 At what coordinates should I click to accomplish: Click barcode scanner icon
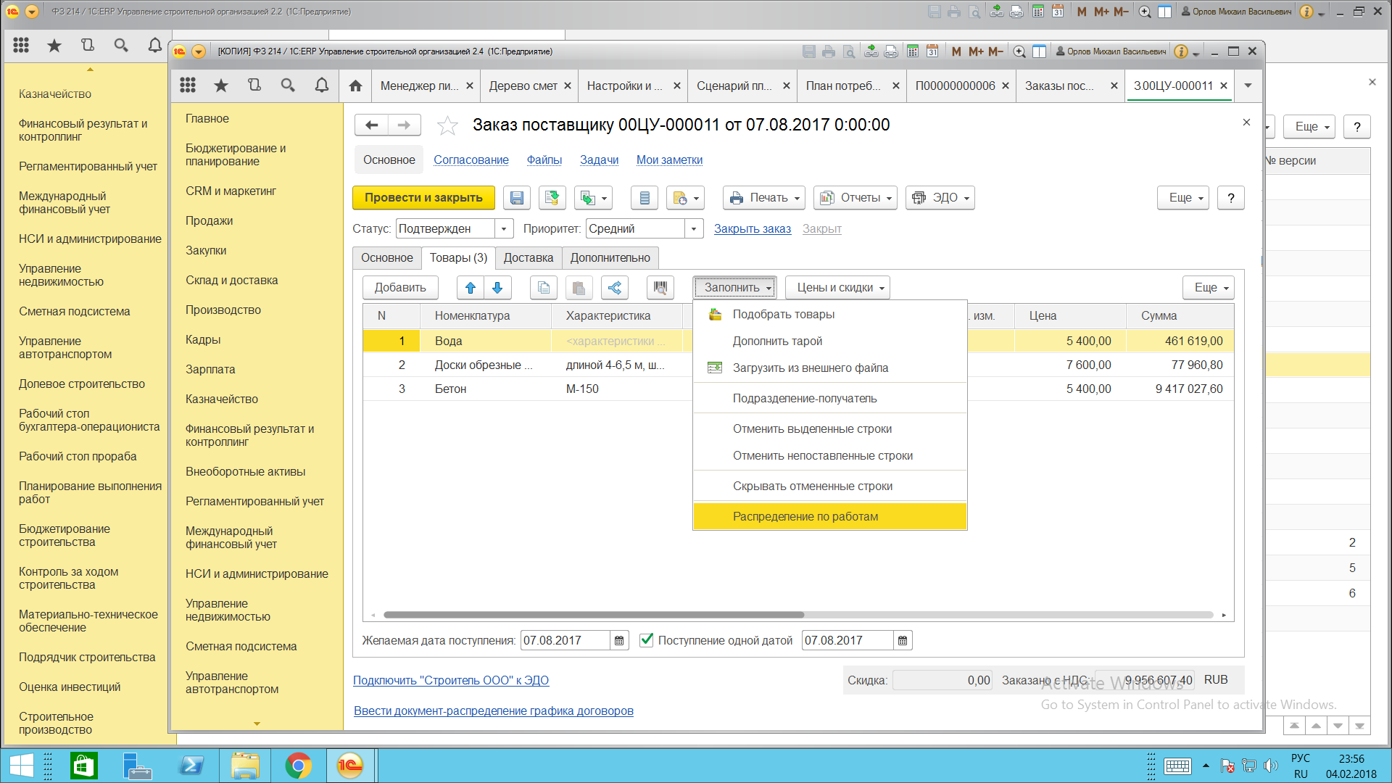pyautogui.click(x=660, y=288)
